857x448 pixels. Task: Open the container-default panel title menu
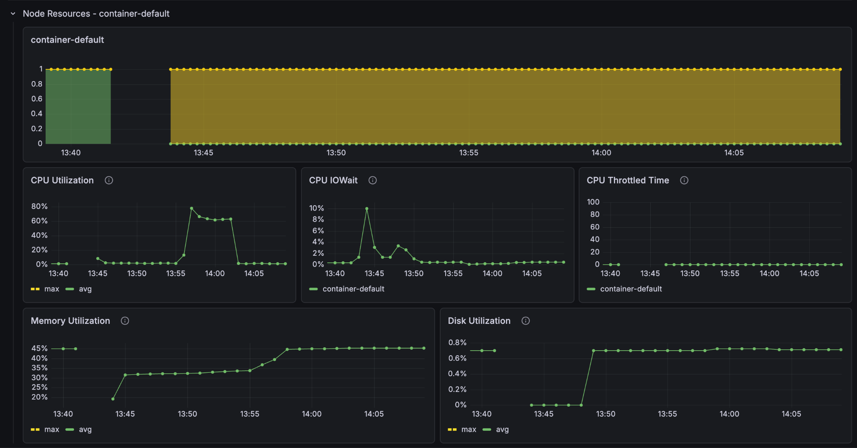tap(67, 40)
